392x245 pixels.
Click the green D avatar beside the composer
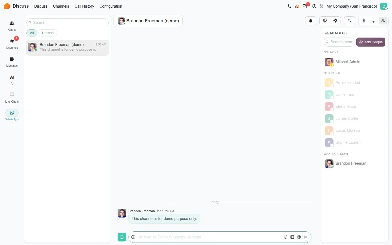pos(122,237)
